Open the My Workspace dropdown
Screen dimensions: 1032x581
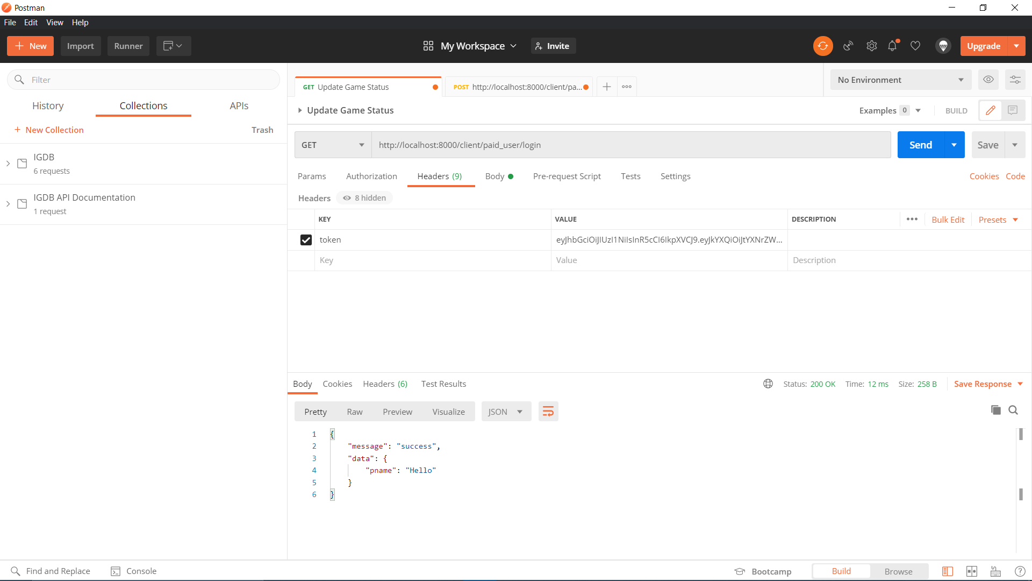(x=470, y=46)
